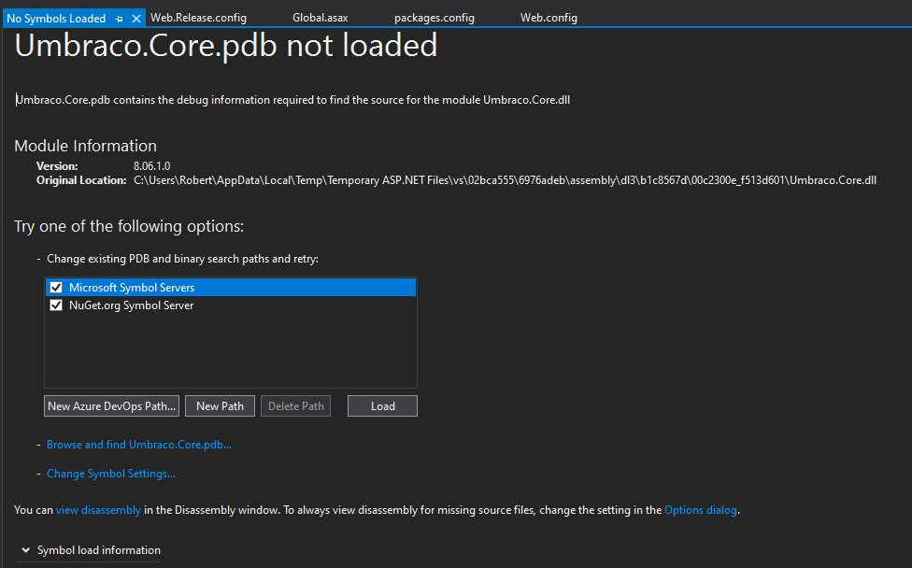Add a New Path
This screenshot has width=912, height=568.
(220, 405)
